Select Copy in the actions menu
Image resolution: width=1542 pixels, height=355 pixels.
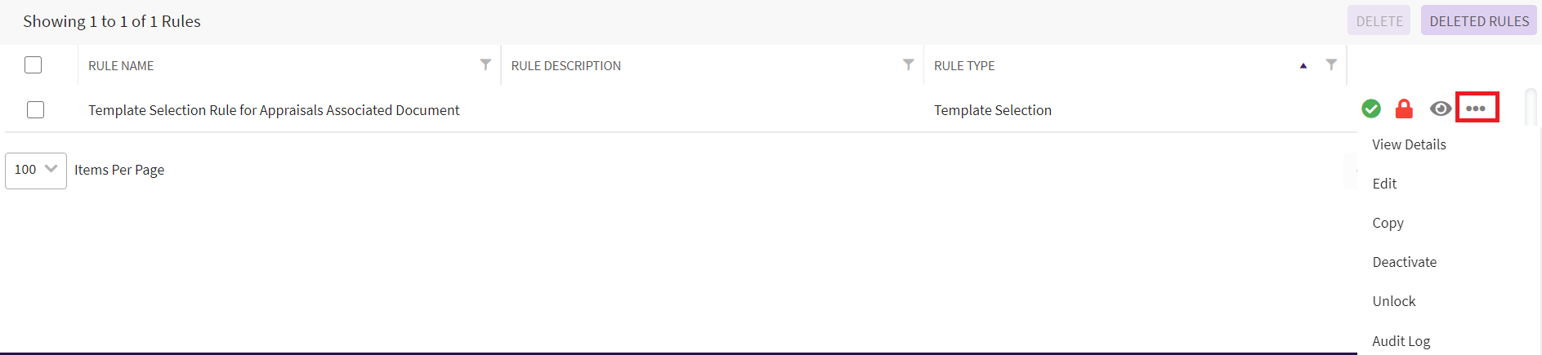coord(1388,223)
